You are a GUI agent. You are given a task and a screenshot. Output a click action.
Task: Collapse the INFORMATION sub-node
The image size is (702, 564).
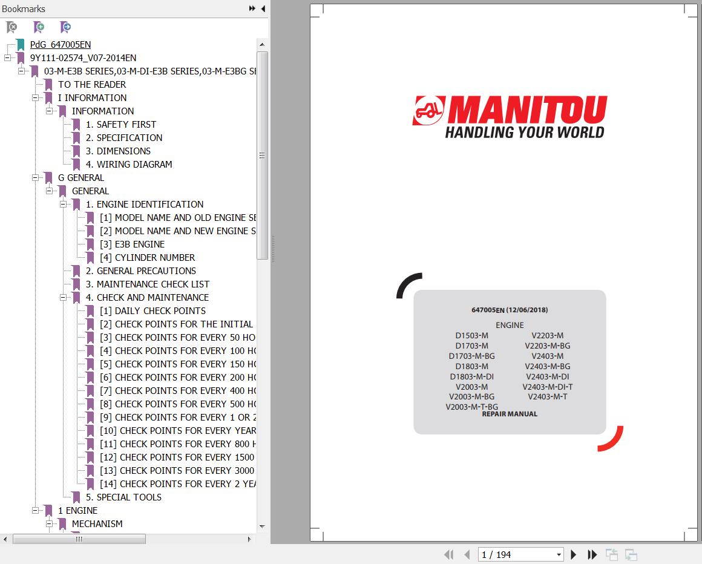pyautogui.click(x=49, y=111)
